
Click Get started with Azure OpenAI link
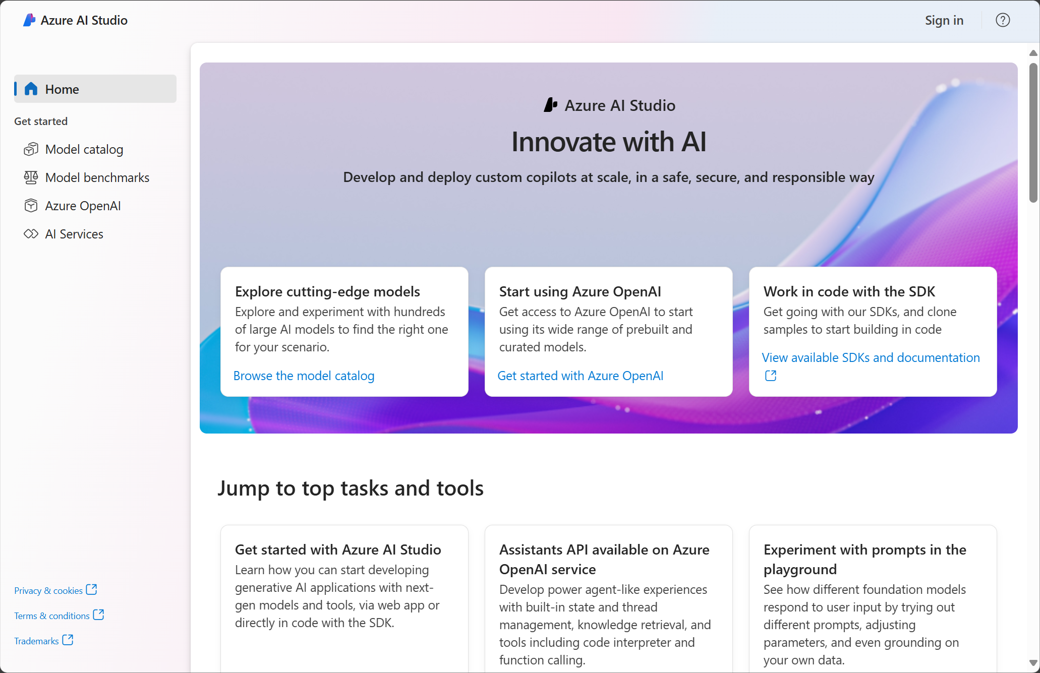pyautogui.click(x=581, y=375)
